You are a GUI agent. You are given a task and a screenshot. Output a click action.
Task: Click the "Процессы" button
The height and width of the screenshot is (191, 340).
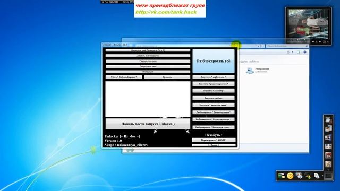(167, 77)
